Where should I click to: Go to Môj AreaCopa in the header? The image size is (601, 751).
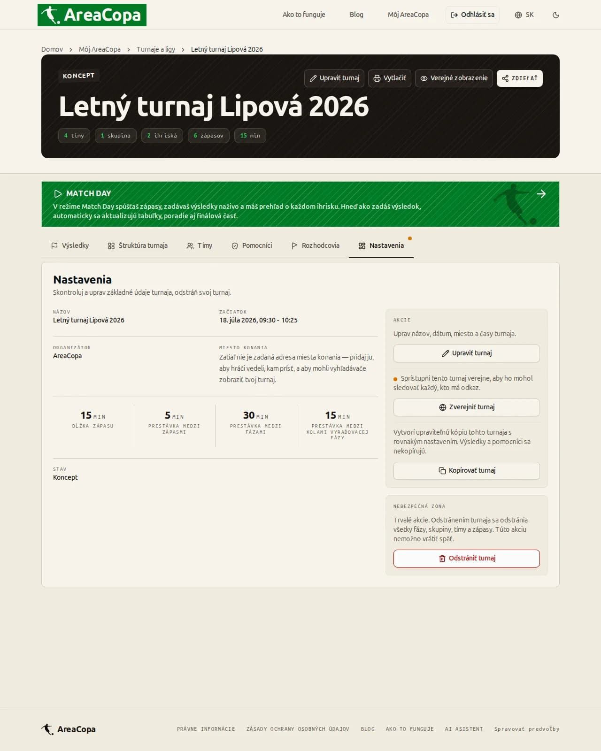(408, 15)
